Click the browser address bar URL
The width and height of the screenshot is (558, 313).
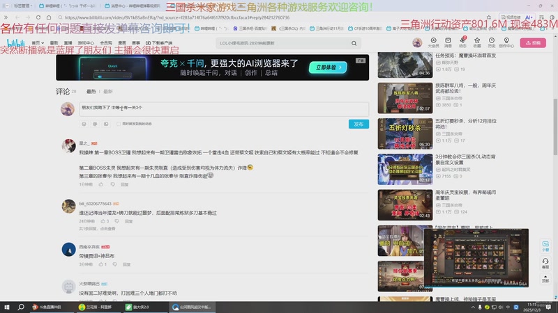(177, 17)
